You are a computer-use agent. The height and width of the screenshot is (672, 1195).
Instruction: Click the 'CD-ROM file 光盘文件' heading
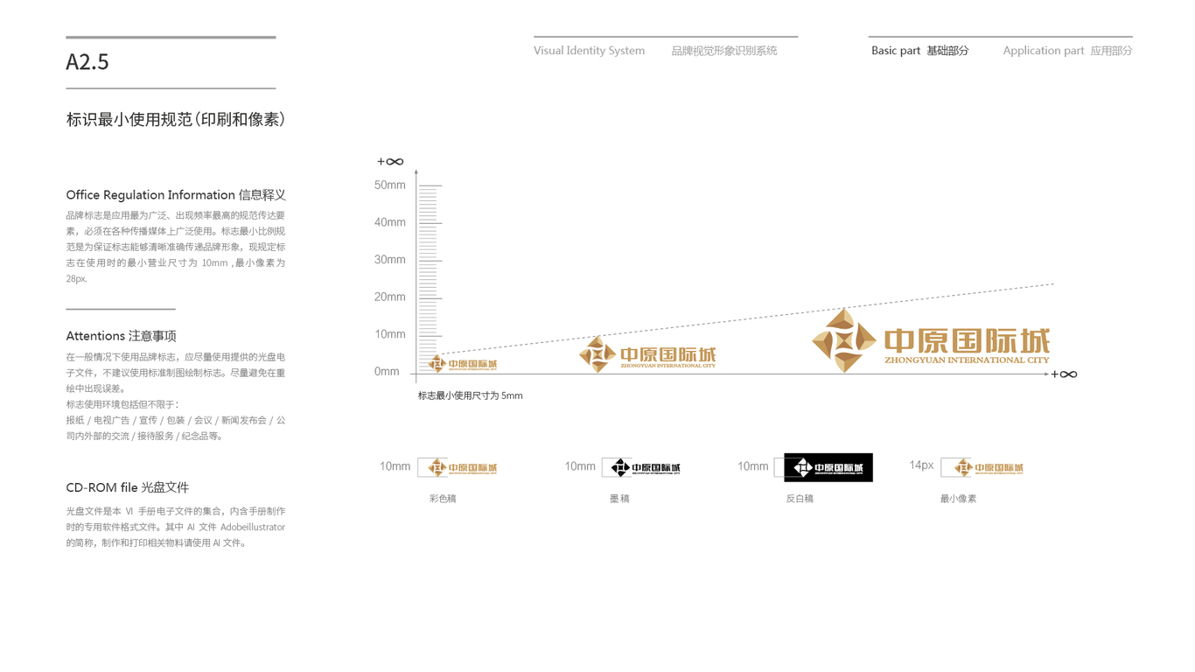point(127,487)
